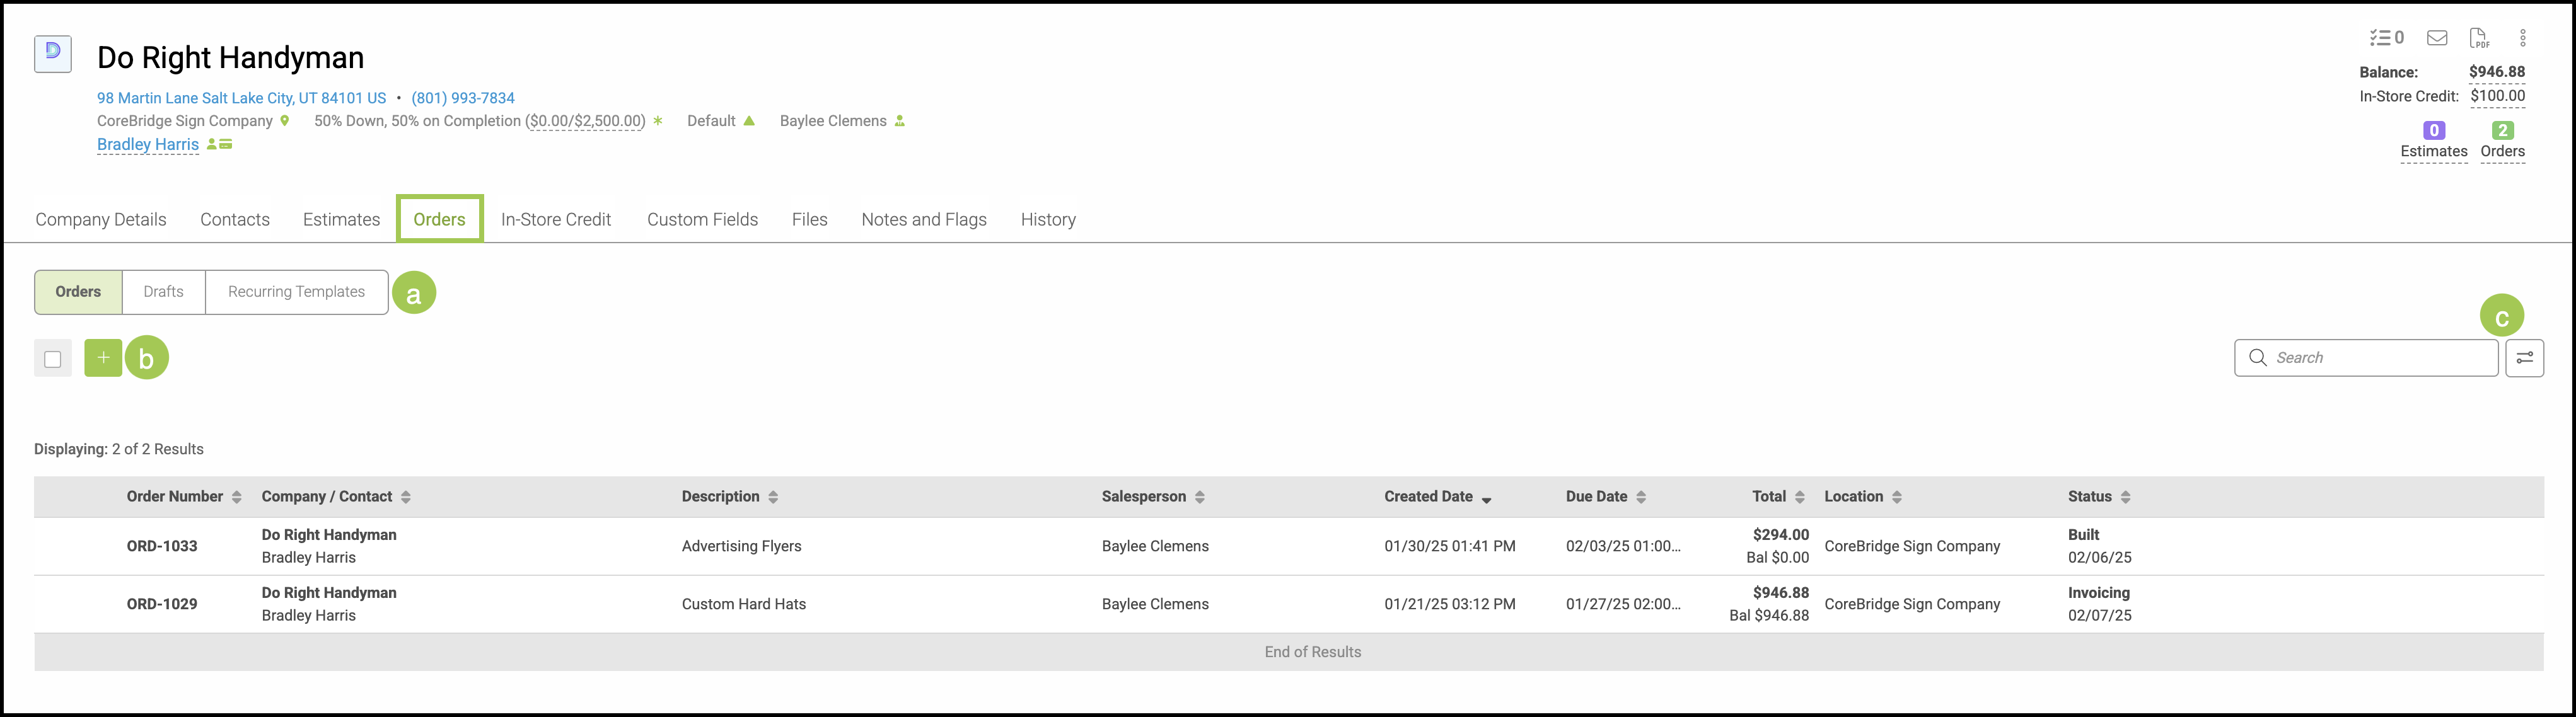Switch to the Drafts toggle
Screen dimensions: 2576x717
(163, 292)
